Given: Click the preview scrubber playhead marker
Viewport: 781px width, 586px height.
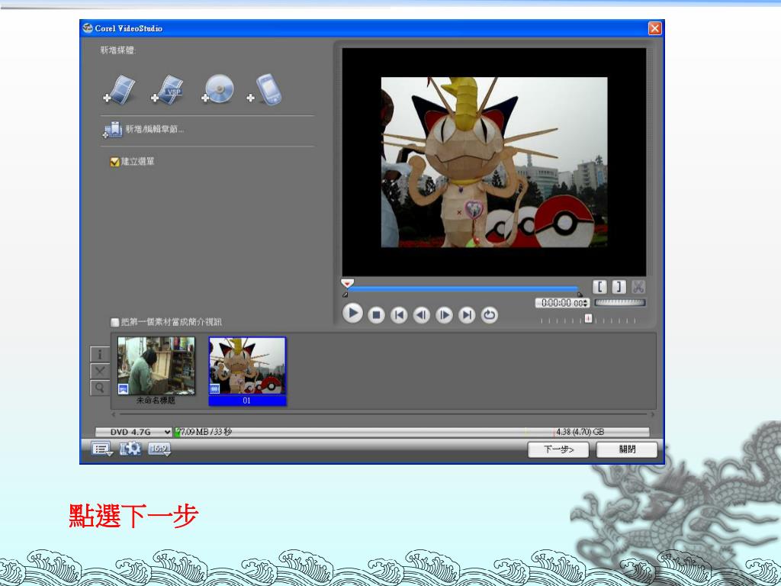Looking at the screenshot, I should 347,283.
